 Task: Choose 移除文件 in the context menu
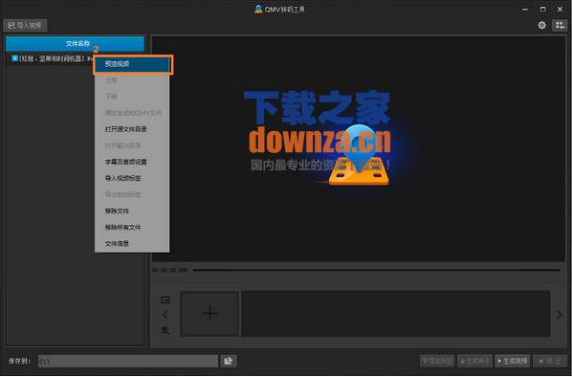tap(132, 211)
